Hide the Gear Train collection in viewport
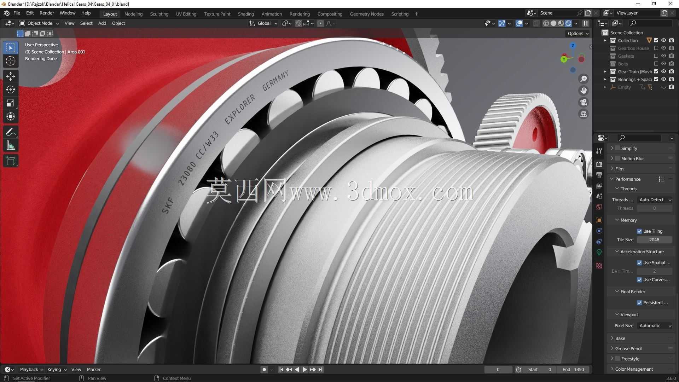This screenshot has width=679, height=382. (x=664, y=71)
